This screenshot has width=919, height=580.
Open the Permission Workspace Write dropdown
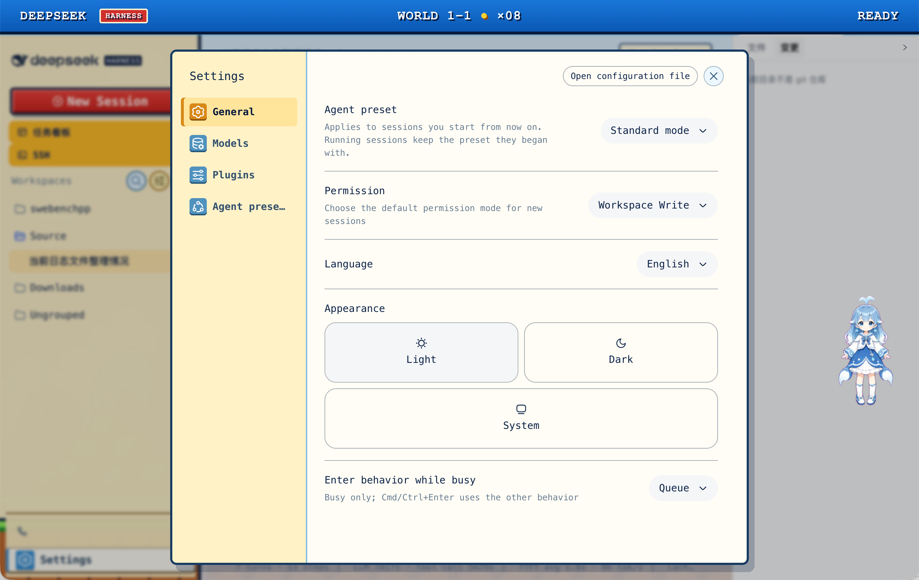pos(653,205)
